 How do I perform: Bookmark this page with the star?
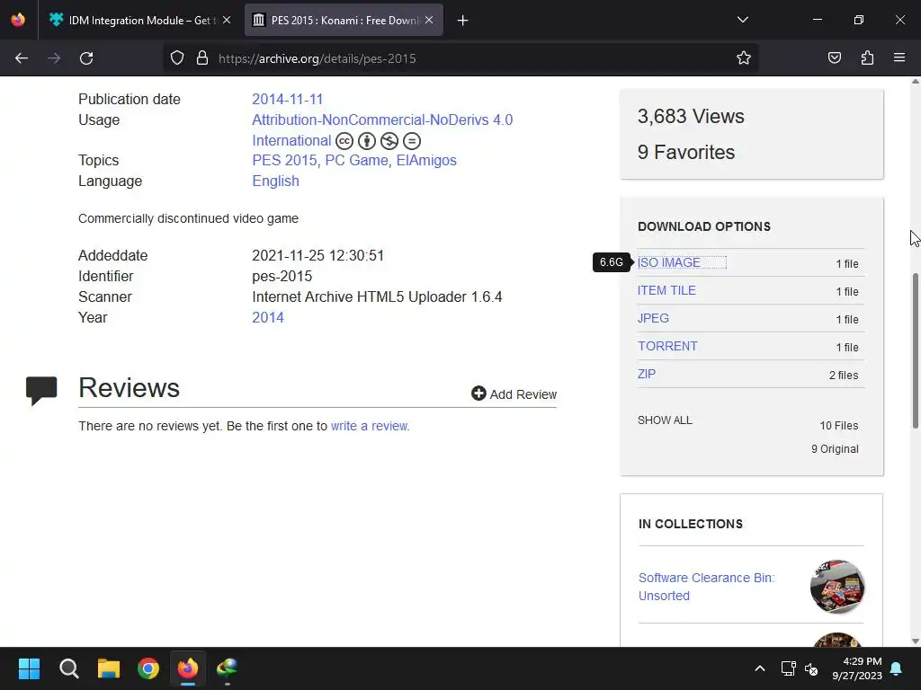click(x=744, y=58)
